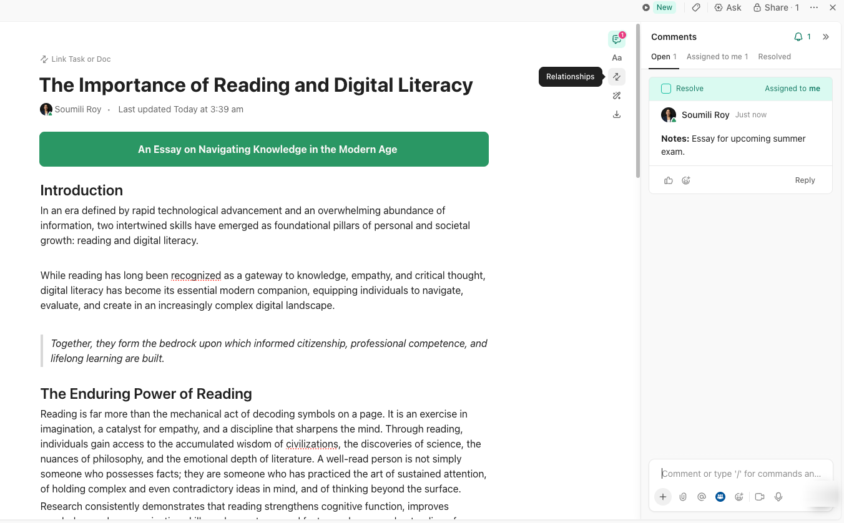This screenshot has height=523, width=844.
Task: Collapse the Comments panel with double chevron
Action: point(826,37)
